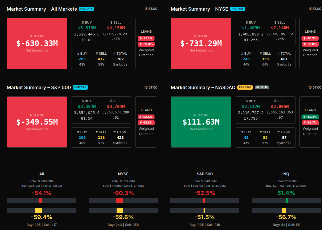Click the green marker on NQ dollar bar
The height and width of the screenshot is (230, 322).
click(287, 200)
